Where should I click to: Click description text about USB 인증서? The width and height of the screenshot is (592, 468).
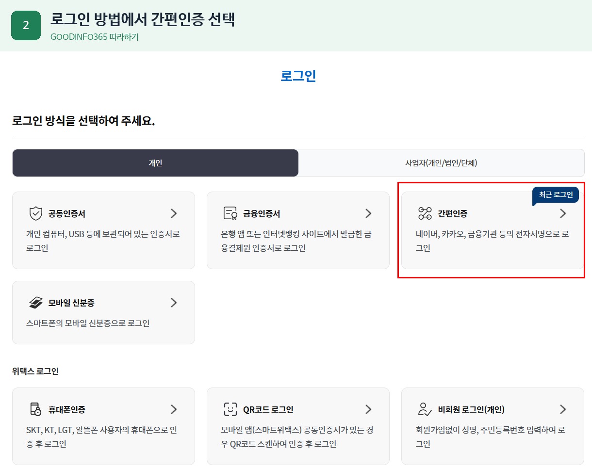point(103,241)
